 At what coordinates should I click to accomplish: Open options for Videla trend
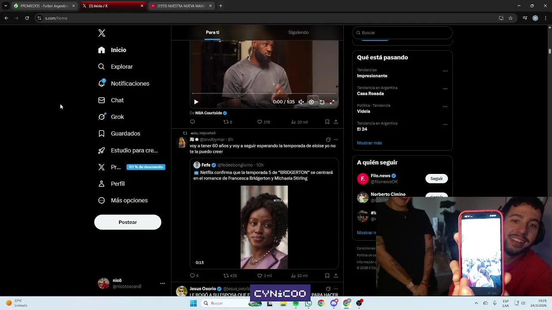[445, 106]
